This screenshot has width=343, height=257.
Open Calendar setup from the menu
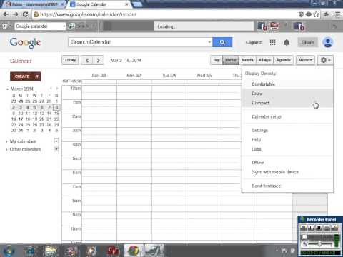[287, 116]
